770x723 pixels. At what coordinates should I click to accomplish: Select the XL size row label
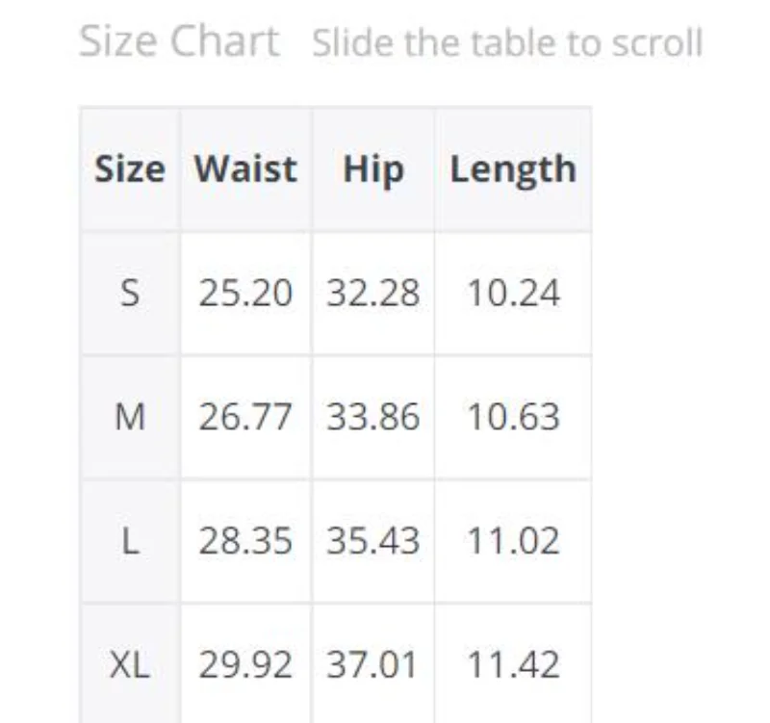point(130,664)
